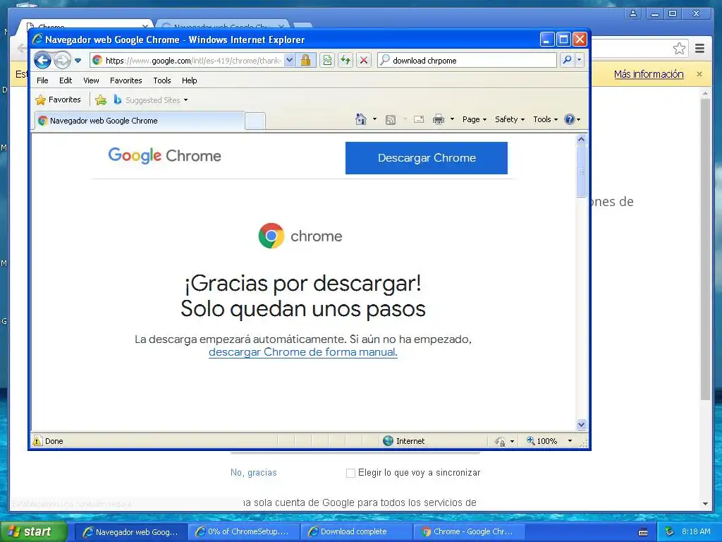Viewport: 722px width, 542px height.
Task: Click the Print icon in command bar
Action: pos(439,119)
